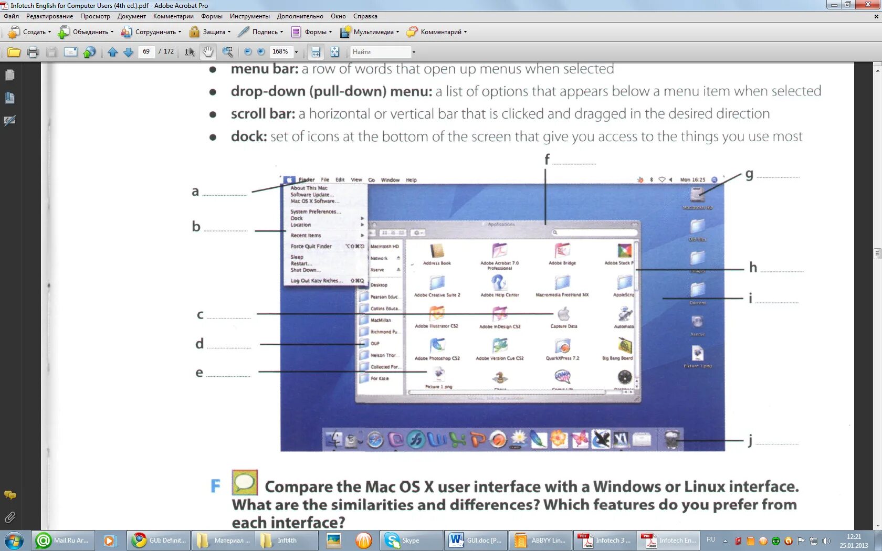Viewport: 882px width, 551px height.
Task: Switch to 'Infotech 3...' PDF taskbar button
Action: (604, 541)
